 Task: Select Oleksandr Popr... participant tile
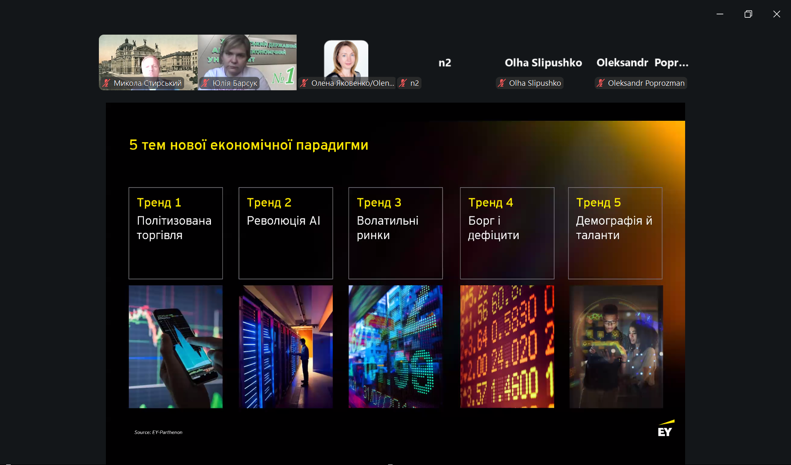tap(642, 63)
